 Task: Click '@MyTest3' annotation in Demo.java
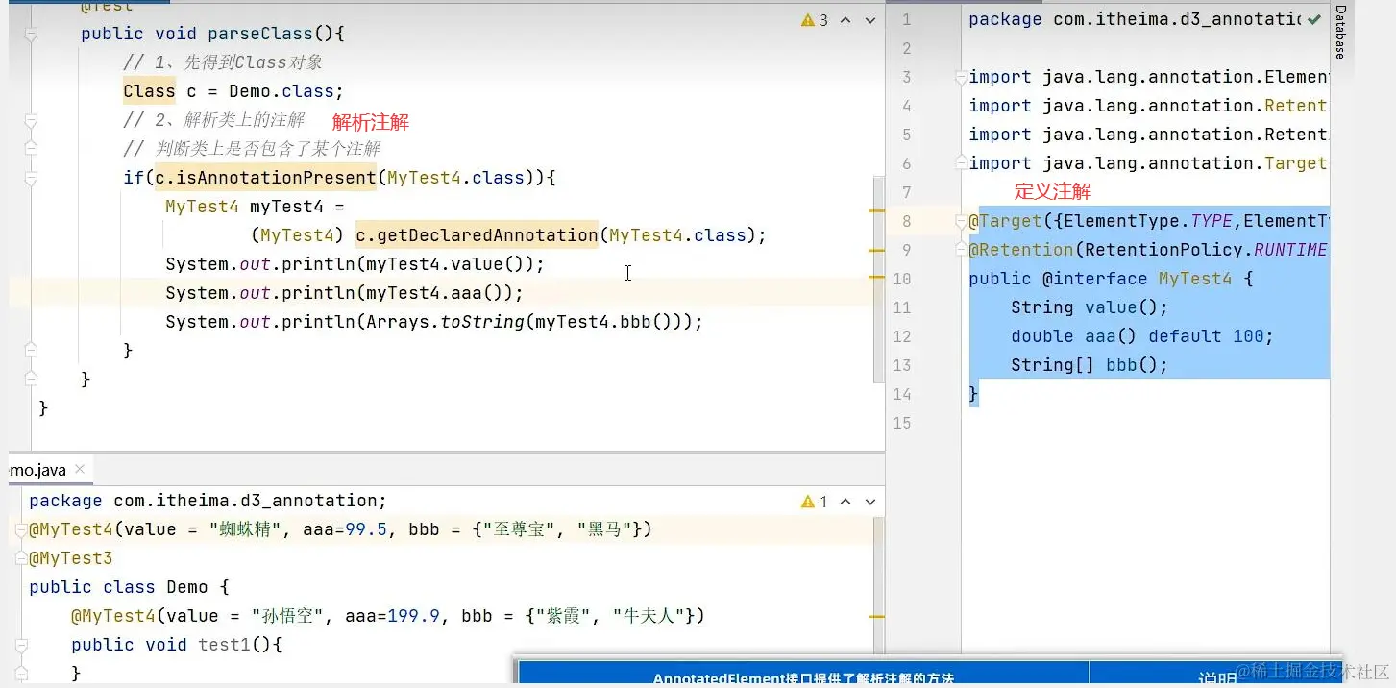coord(71,558)
